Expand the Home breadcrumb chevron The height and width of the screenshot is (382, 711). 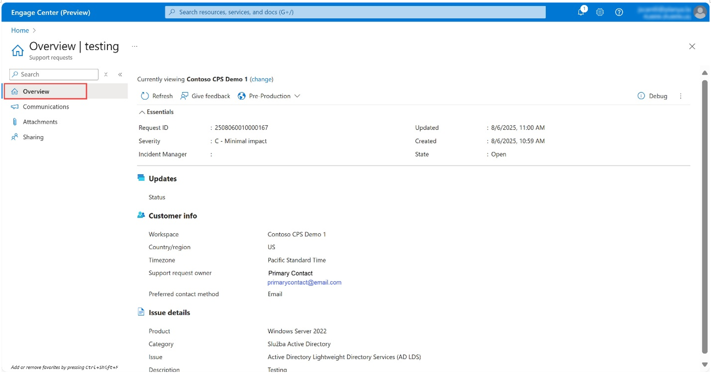pos(34,30)
